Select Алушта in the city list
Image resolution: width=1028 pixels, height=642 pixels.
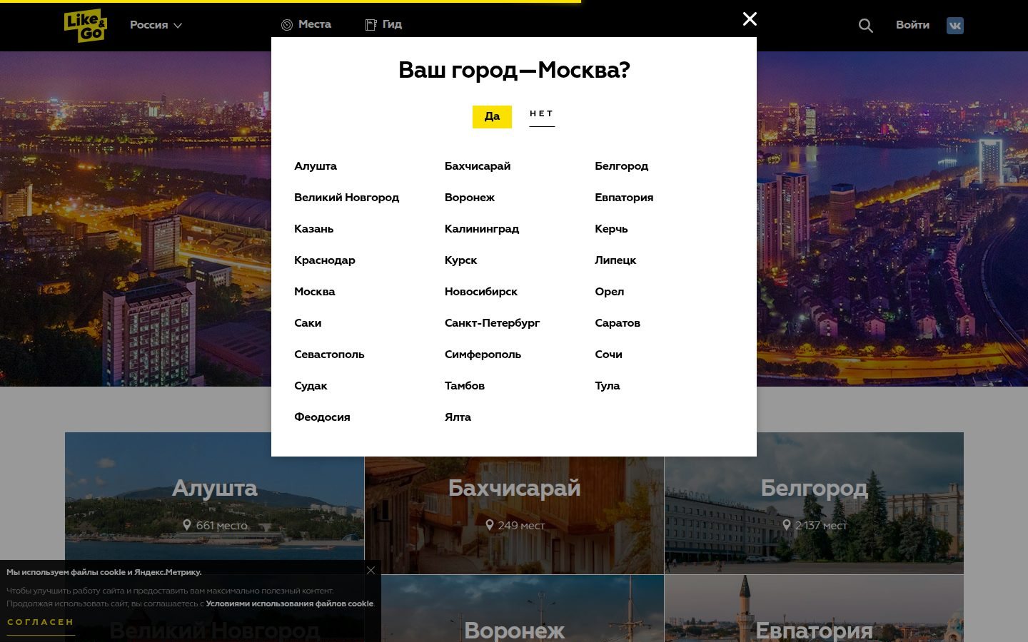pos(316,166)
